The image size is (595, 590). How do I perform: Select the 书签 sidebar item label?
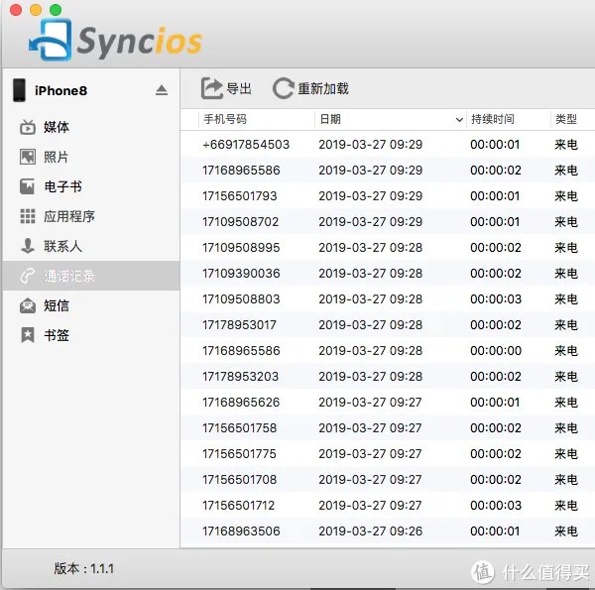[57, 335]
